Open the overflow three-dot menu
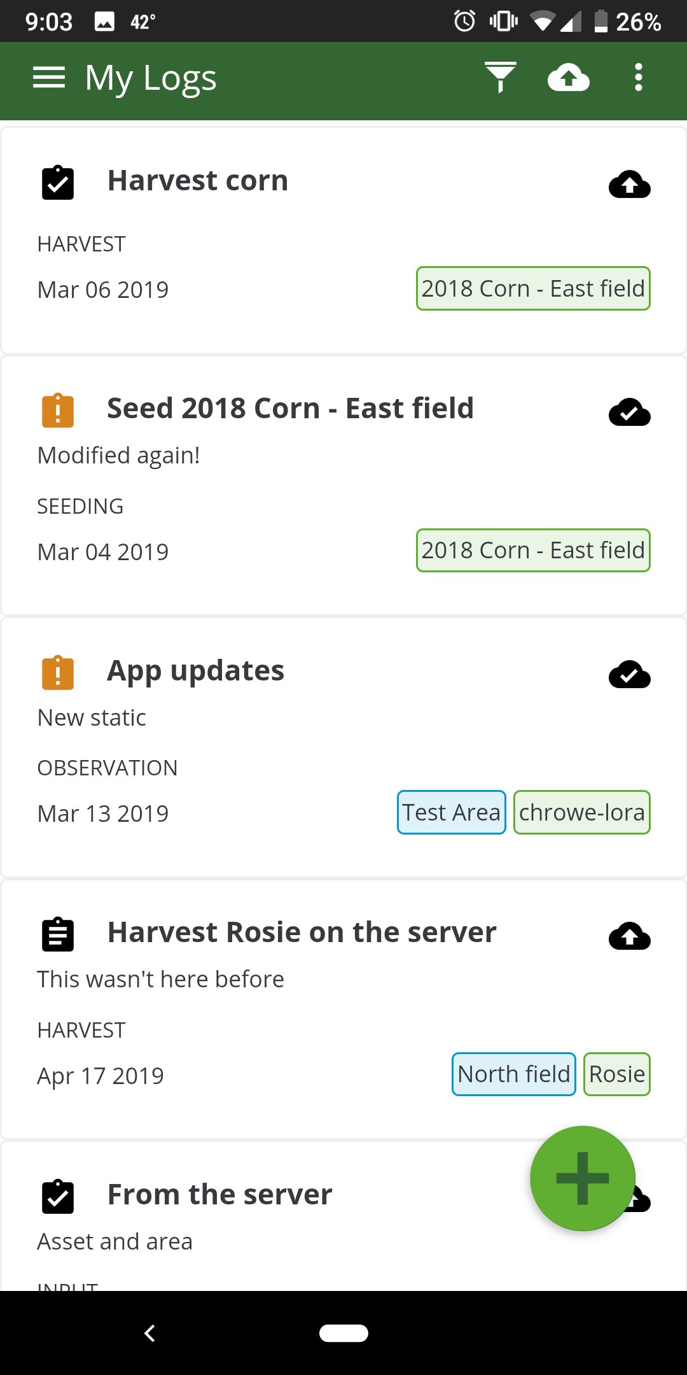The height and width of the screenshot is (1375, 687). (x=638, y=77)
